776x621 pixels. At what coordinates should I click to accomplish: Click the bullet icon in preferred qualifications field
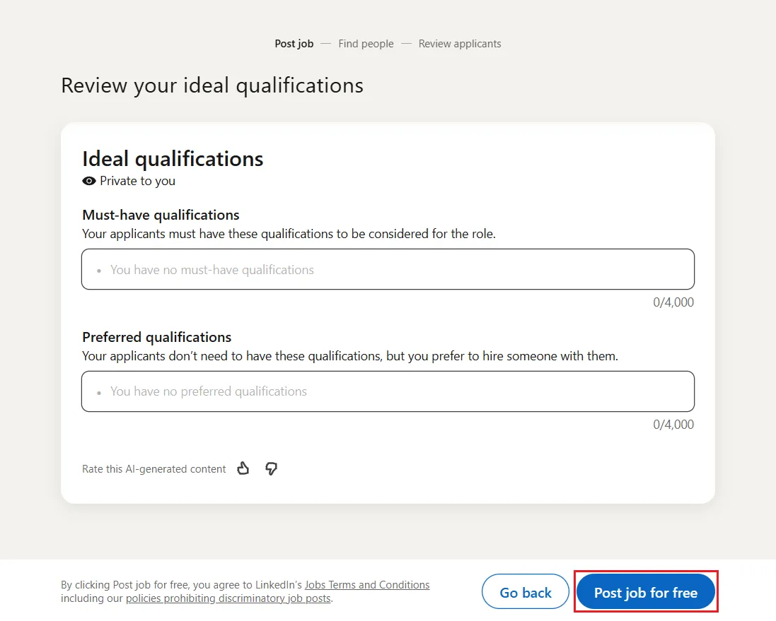(x=99, y=392)
